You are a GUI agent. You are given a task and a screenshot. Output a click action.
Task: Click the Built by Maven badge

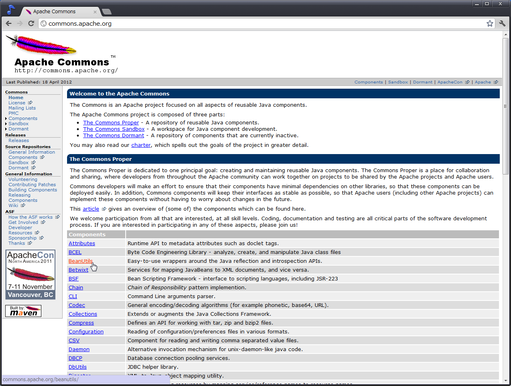[23, 311]
